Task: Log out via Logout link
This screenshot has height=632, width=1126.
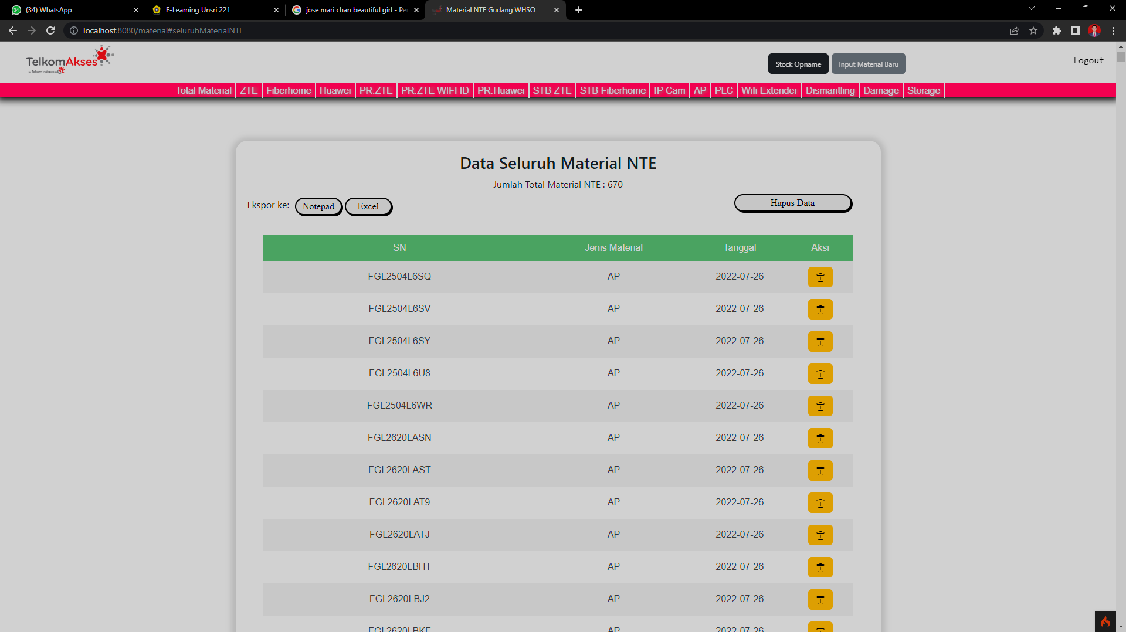Action: point(1088,60)
